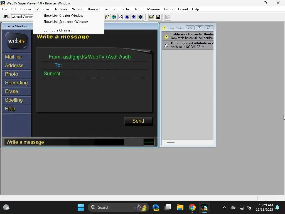This screenshot has width=285, height=214.
Task: Click the muted volume tray icon
Action: pyautogui.click(x=249, y=207)
